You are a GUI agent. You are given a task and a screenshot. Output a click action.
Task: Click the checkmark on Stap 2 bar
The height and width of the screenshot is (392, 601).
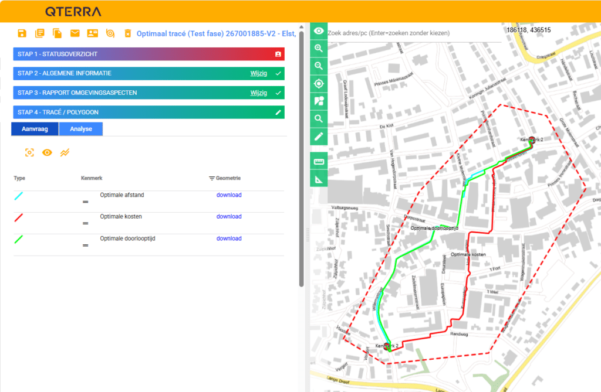point(278,73)
